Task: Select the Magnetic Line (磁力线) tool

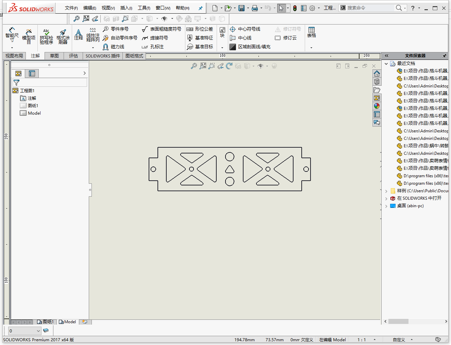Action: coord(114,47)
